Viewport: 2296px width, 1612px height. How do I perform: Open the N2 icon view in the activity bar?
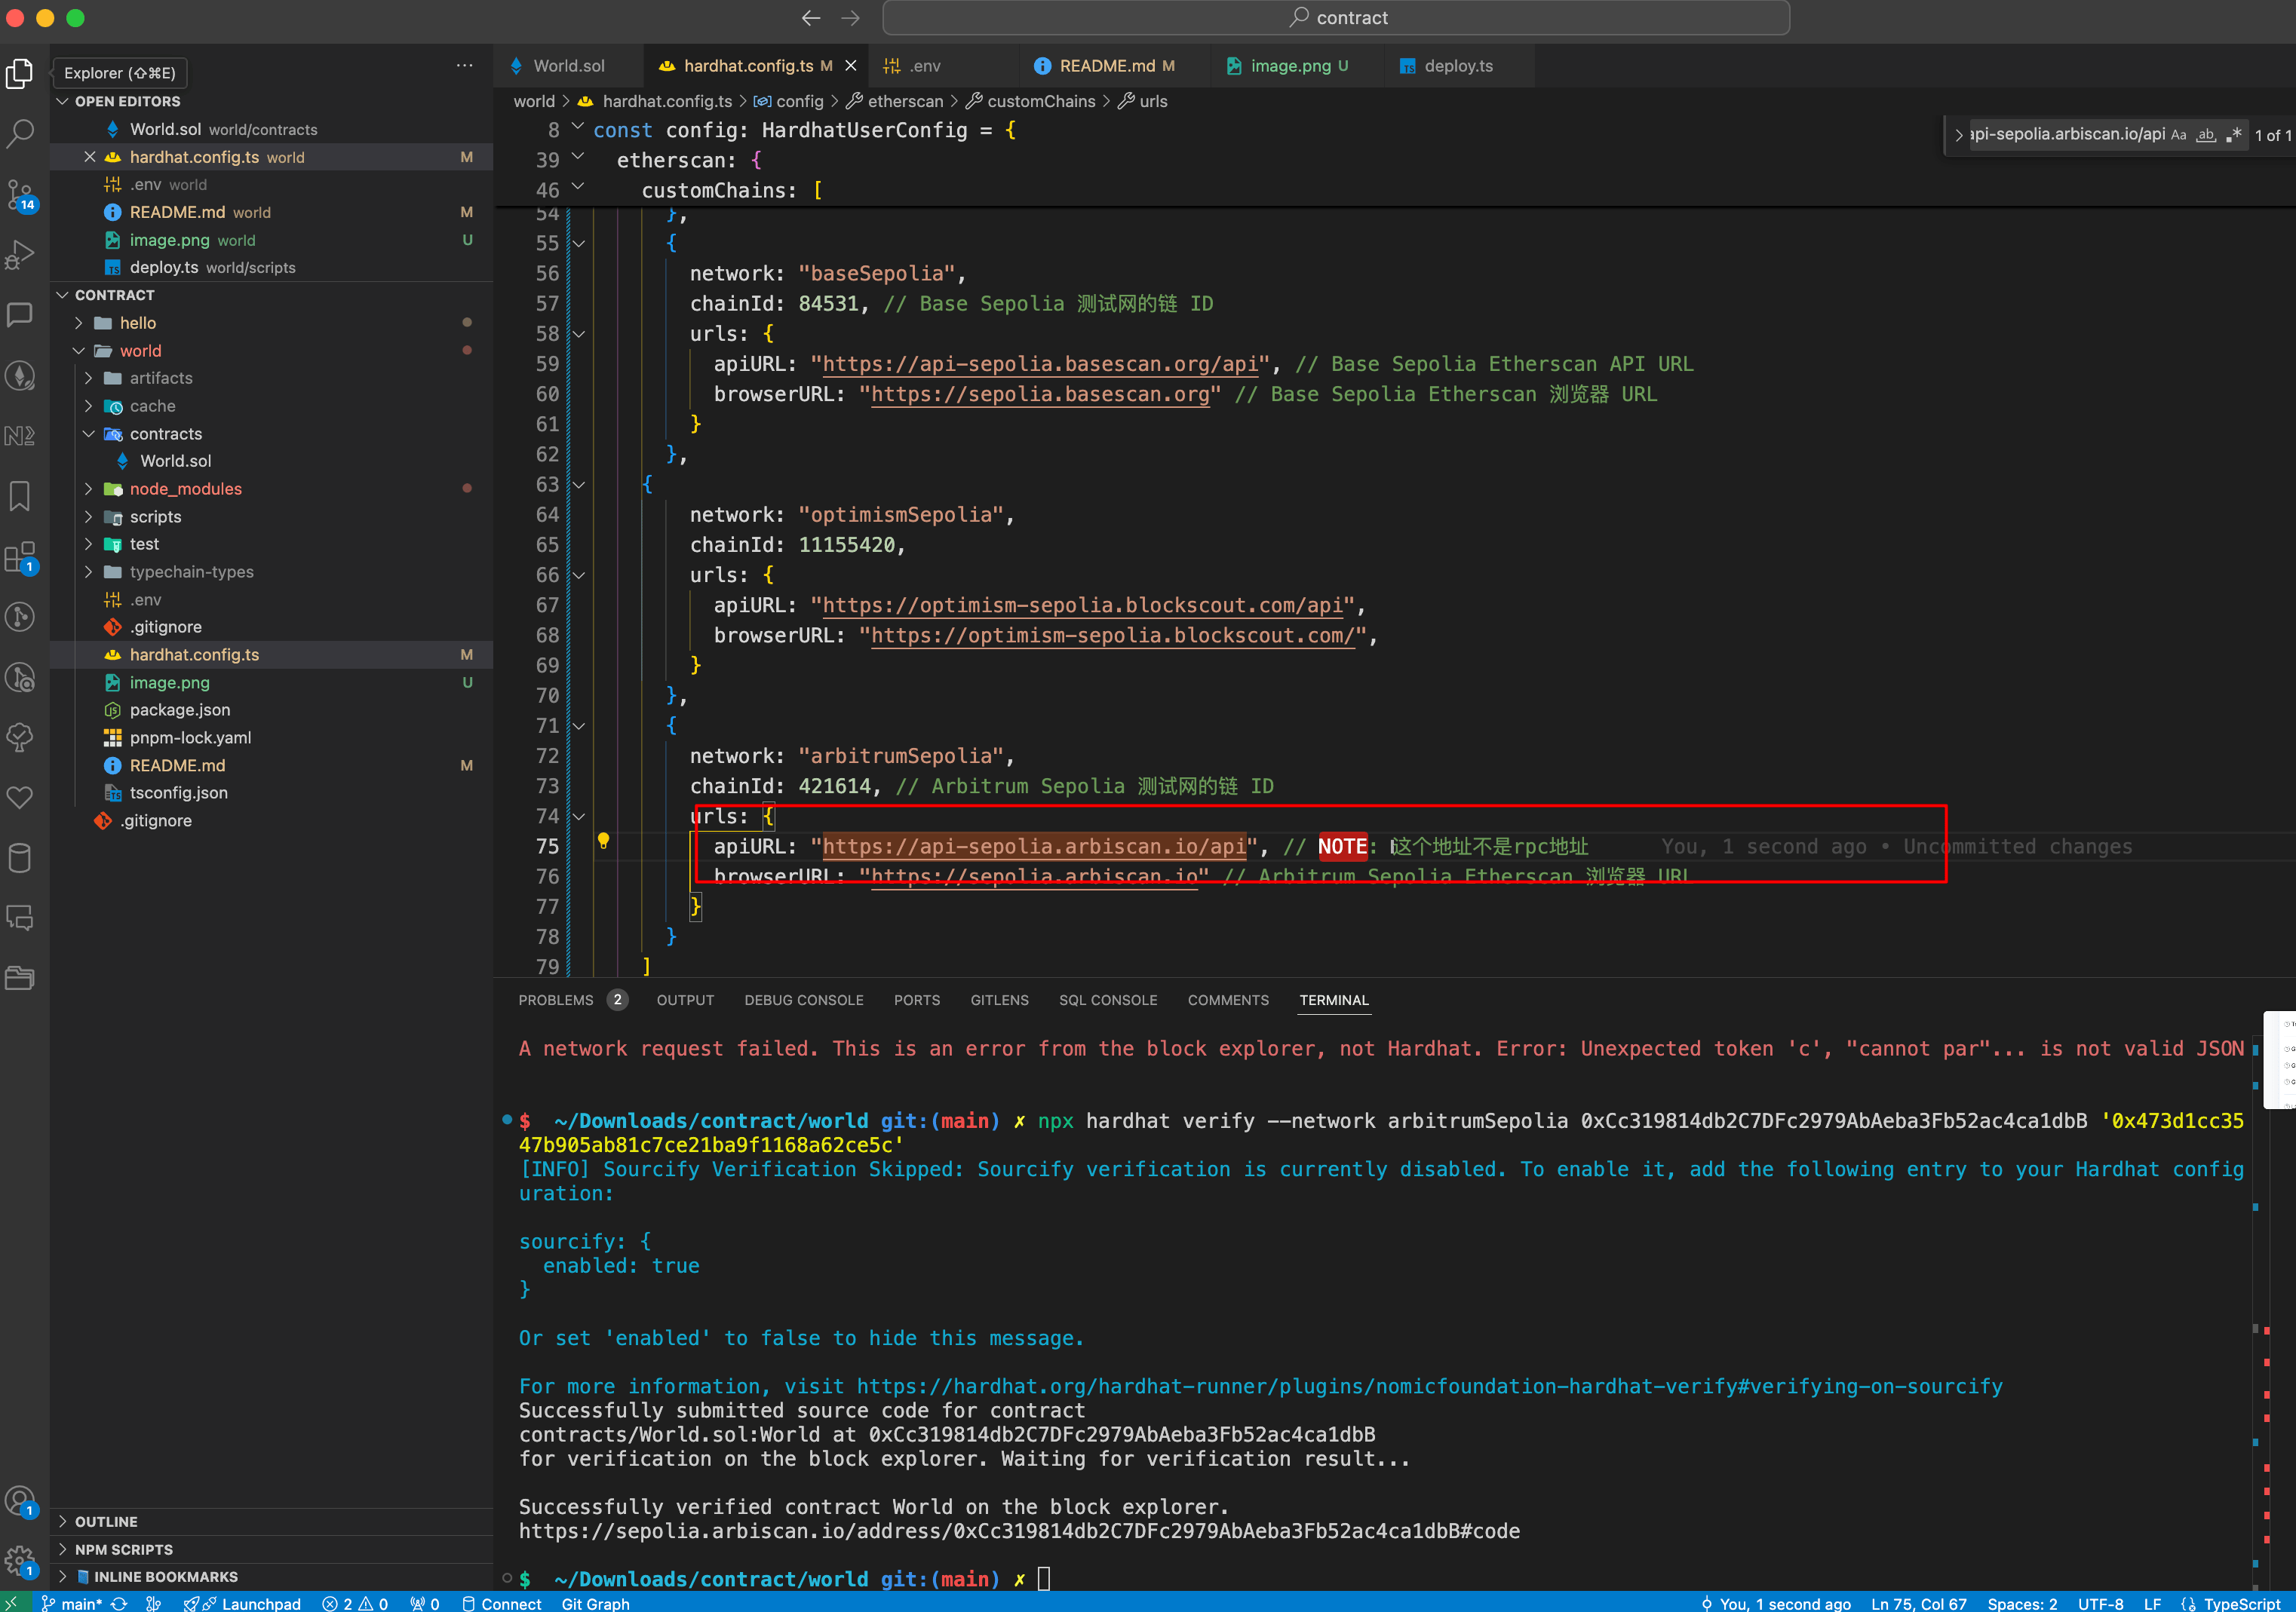(x=20, y=436)
